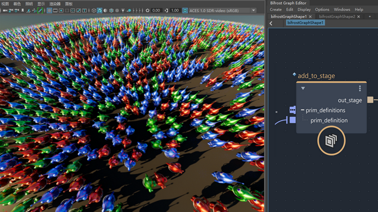This screenshot has width=378, height=212.
Task: Click the camera attributes icon
Action: [x=17, y=11]
